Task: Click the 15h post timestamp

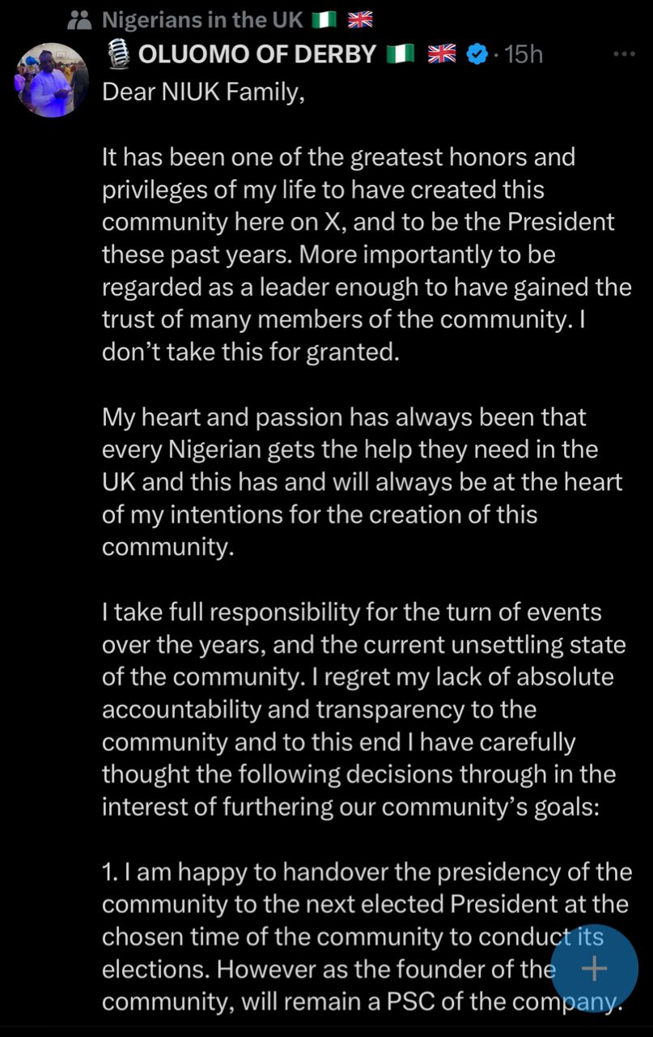Action: point(523,54)
